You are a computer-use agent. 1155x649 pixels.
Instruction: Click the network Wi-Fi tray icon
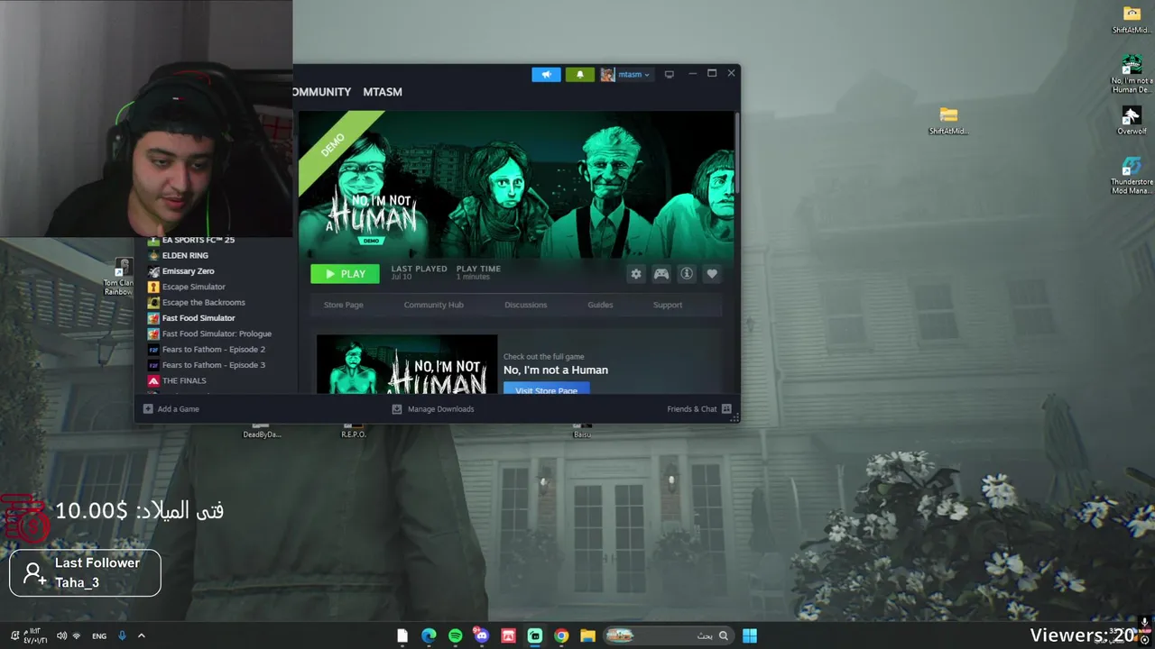pos(76,635)
